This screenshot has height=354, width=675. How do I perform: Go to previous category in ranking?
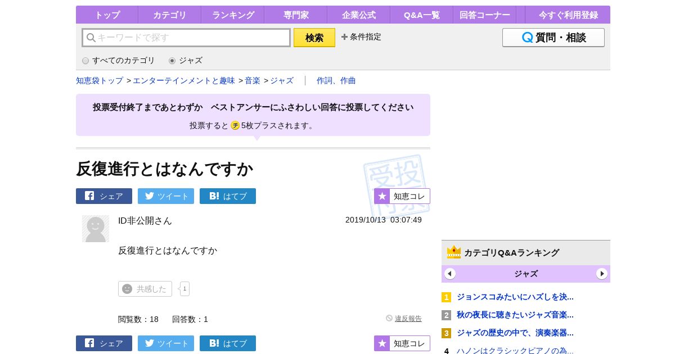[x=450, y=274]
